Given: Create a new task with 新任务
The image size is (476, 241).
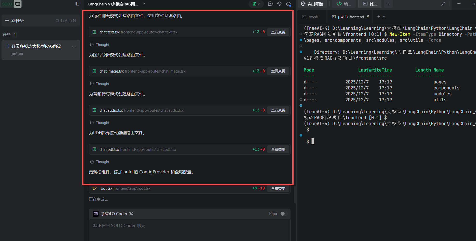Looking at the screenshot, I should [40, 20].
